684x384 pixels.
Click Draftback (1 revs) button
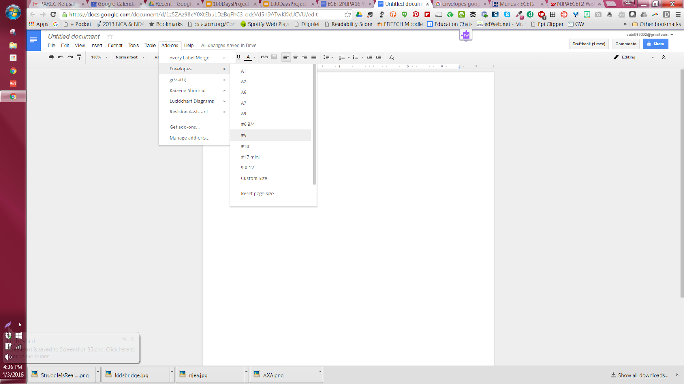(x=589, y=44)
